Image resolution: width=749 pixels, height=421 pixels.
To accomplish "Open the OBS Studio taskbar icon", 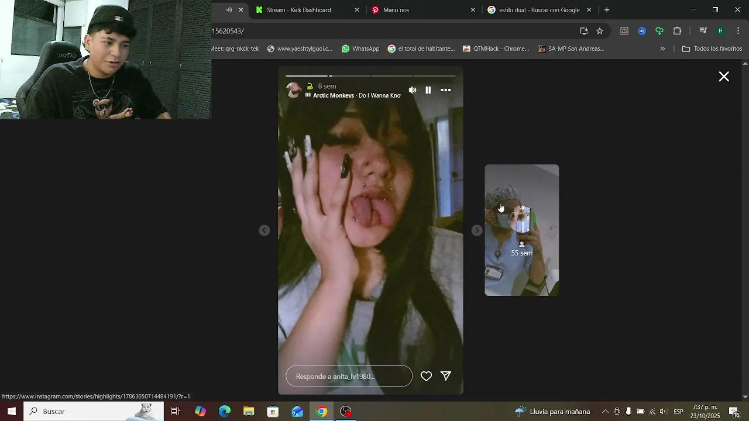I will pos(346,411).
